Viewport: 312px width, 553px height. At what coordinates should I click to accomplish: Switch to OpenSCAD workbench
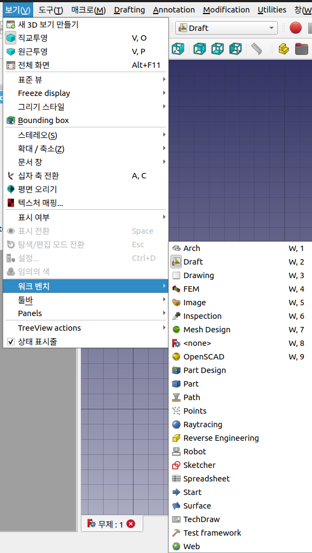(x=240, y=357)
